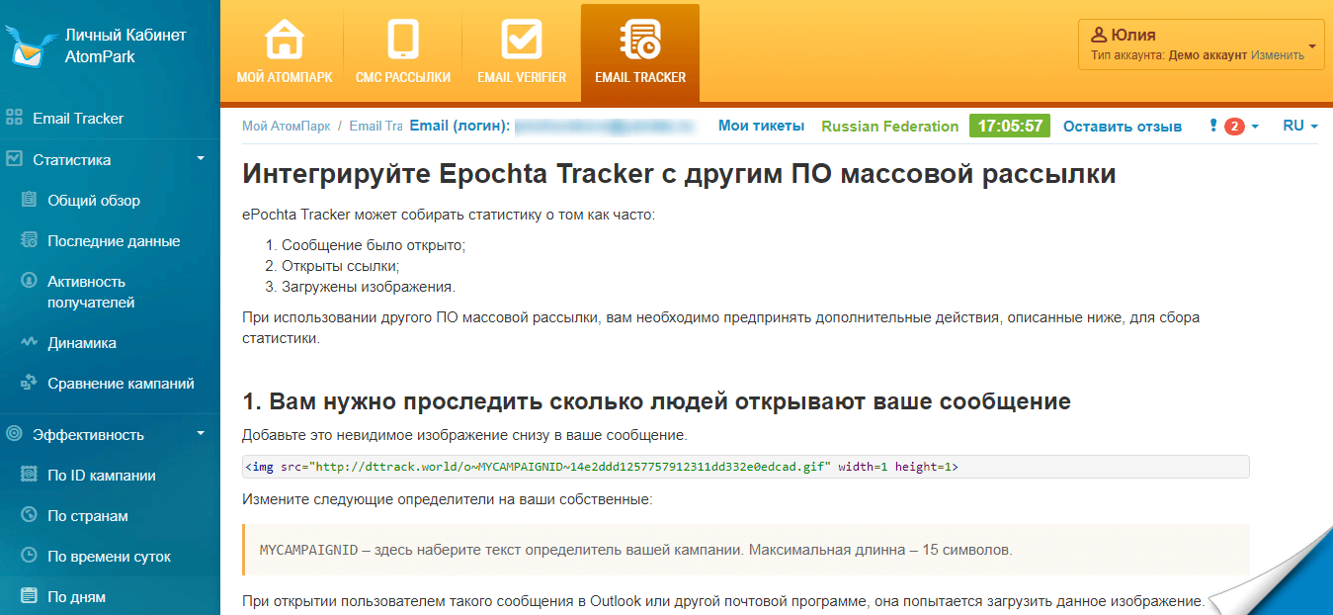This screenshot has height=615, width=1333.
Task: Open the Email Verifier checkmark icon
Action: click(521, 41)
